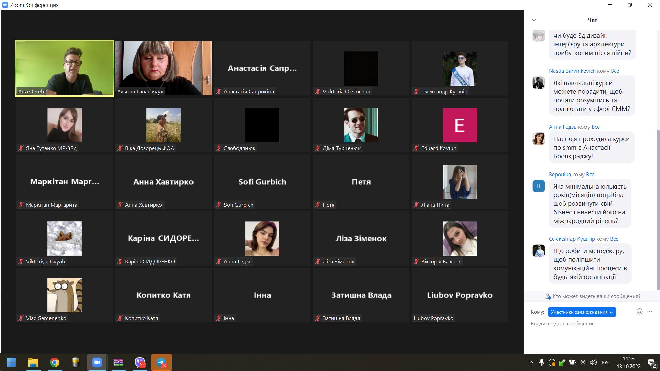Open Telegram from the taskbar
This screenshot has height=371, width=660.
[x=161, y=362]
